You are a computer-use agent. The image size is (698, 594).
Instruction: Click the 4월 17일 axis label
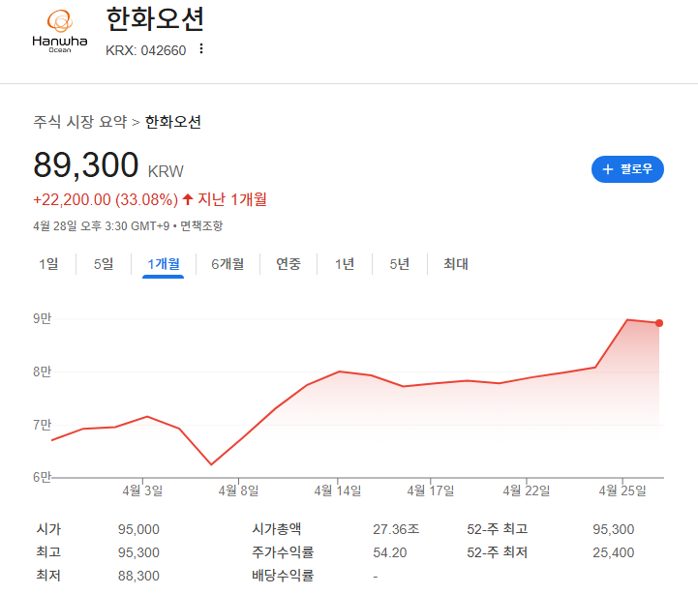point(431,490)
